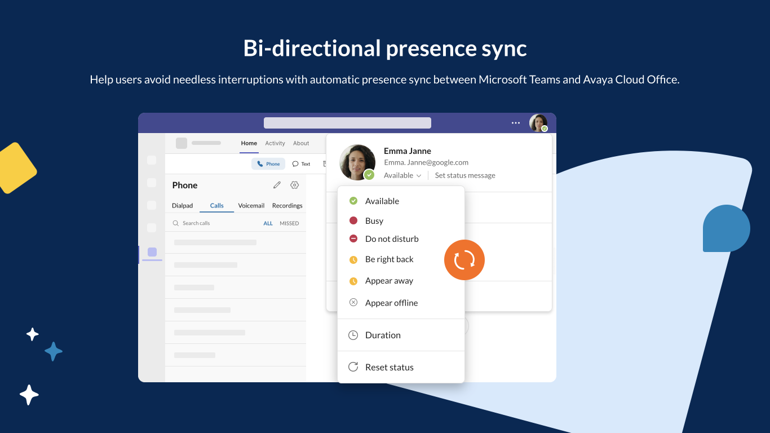
Task: Select the Text toolbar button
Action: tap(302, 164)
